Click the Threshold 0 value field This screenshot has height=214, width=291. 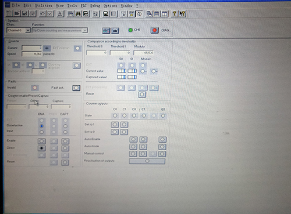97,53
